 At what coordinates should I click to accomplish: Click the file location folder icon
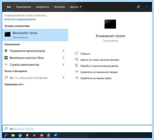76,66
